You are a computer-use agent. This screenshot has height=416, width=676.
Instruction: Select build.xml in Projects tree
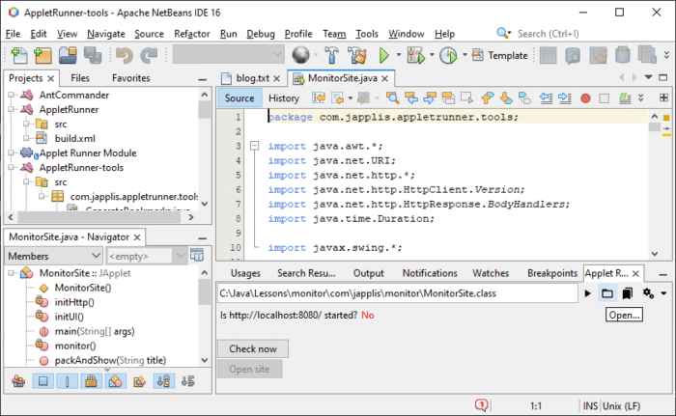pyautogui.click(x=75, y=138)
